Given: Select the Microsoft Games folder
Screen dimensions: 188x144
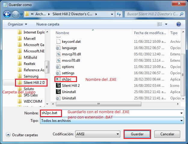Looking at the screenshot, I should tap(31, 45).
